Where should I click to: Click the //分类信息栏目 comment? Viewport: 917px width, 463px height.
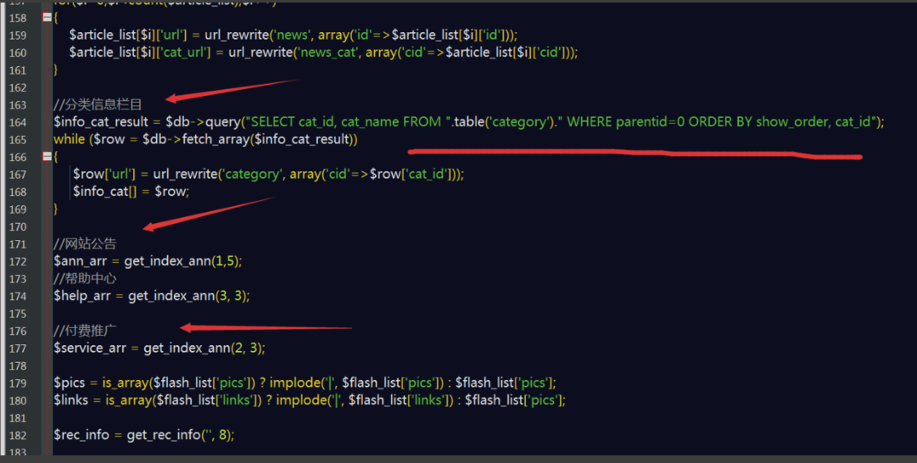tap(98, 104)
